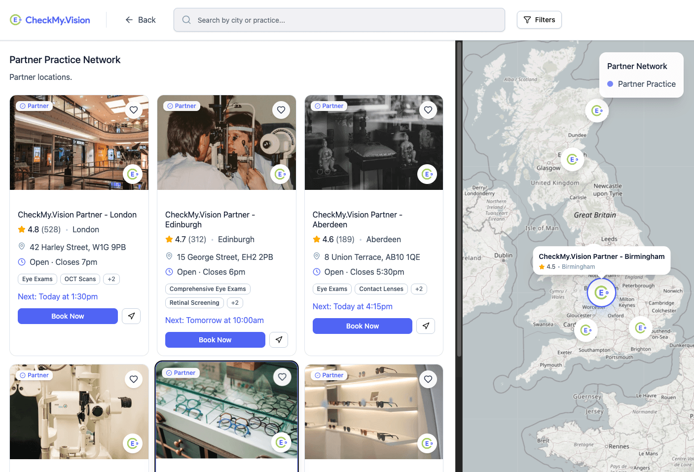Click the Partner badge on Edinburgh card
The width and height of the screenshot is (694, 472).
(x=182, y=106)
